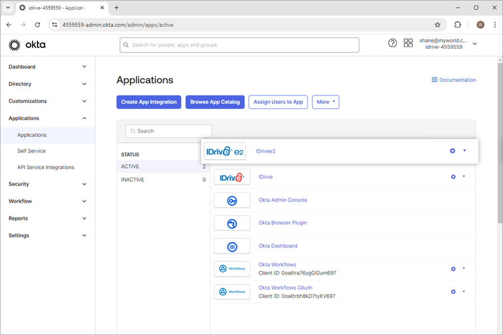This screenshot has width=503, height=335.
Task: Open the dropdown arrow for Okta Workflows
Action: pyautogui.click(x=464, y=269)
